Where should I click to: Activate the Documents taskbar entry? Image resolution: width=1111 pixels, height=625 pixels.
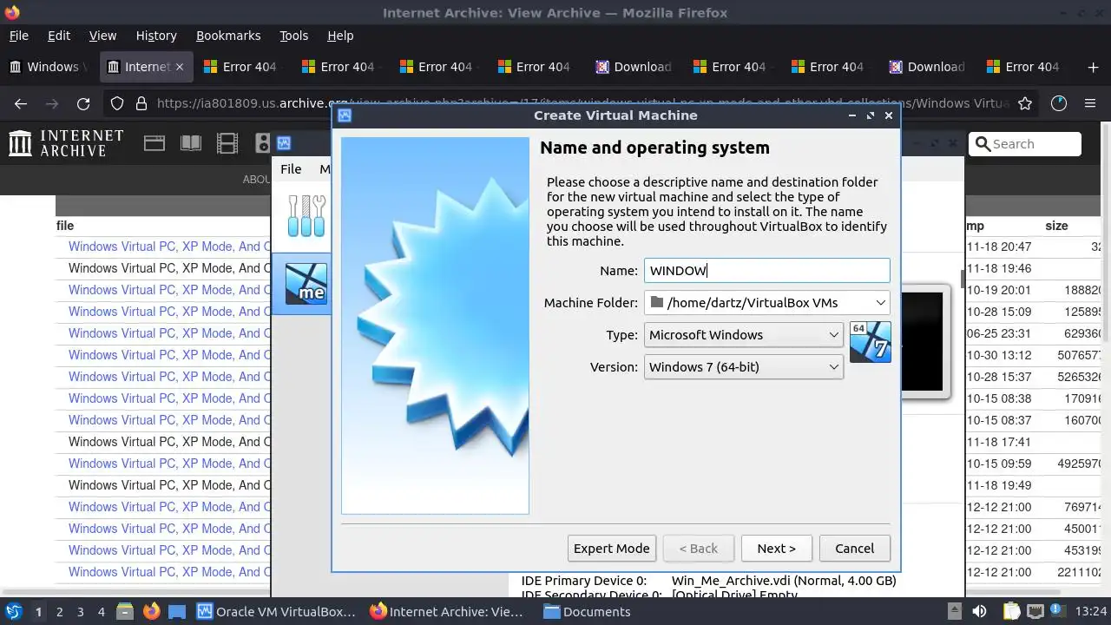tap(587, 611)
